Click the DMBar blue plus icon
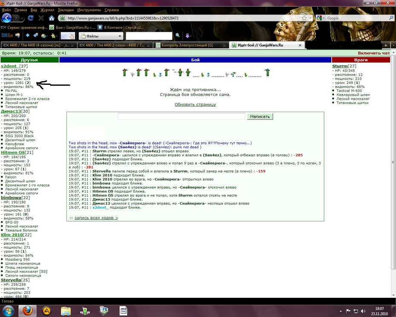 [x=28, y=36]
